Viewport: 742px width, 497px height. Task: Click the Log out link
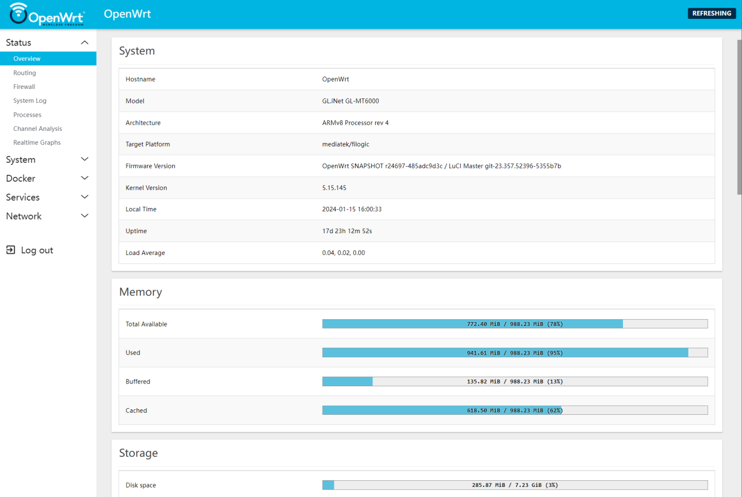click(37, 250)
